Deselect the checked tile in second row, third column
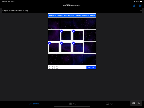Image resolution: width=144 pixels, height=108 pixels. click(78, 35)
